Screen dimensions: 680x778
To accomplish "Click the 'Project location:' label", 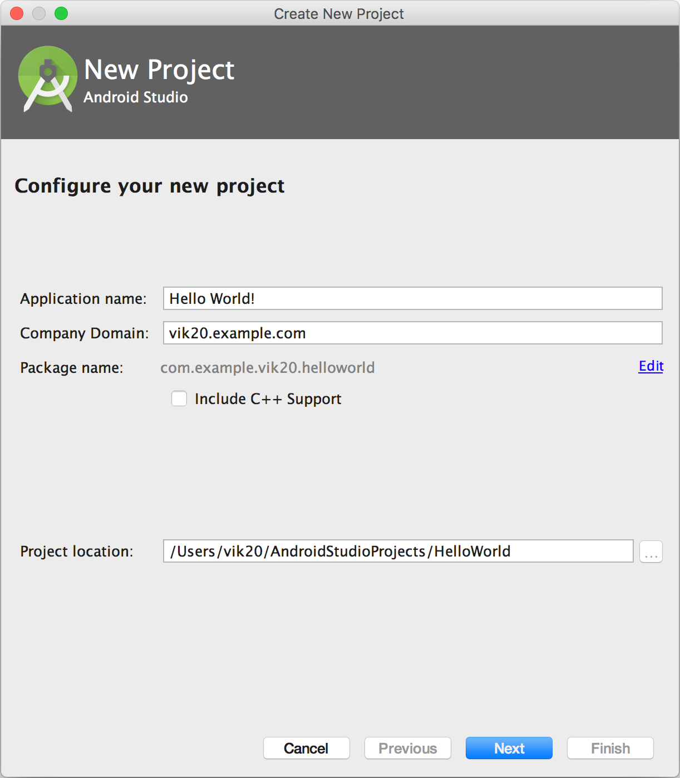I will tap(77, 552).
